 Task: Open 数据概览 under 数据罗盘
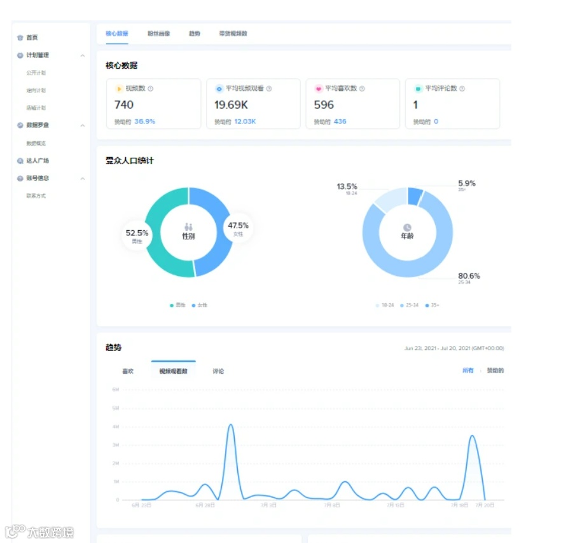tap(36, 144)
